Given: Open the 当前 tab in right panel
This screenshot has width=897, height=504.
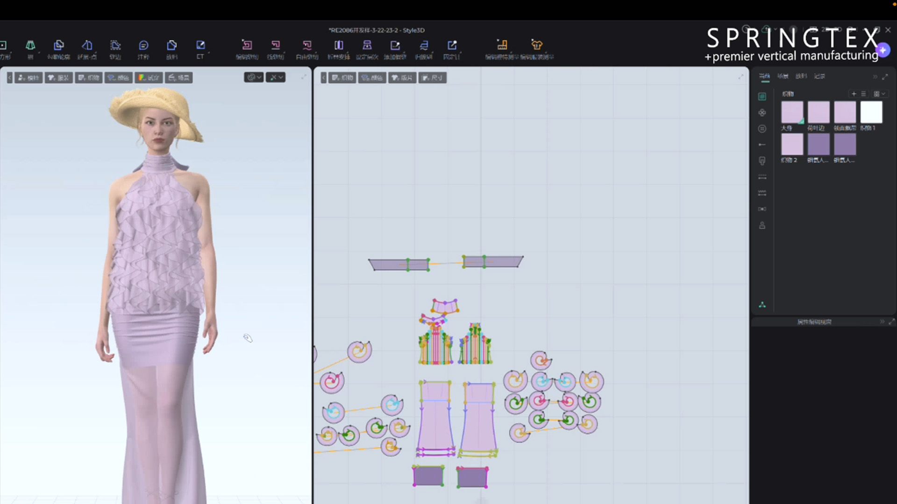Looking at the screenshot, I should pos(765,77).
